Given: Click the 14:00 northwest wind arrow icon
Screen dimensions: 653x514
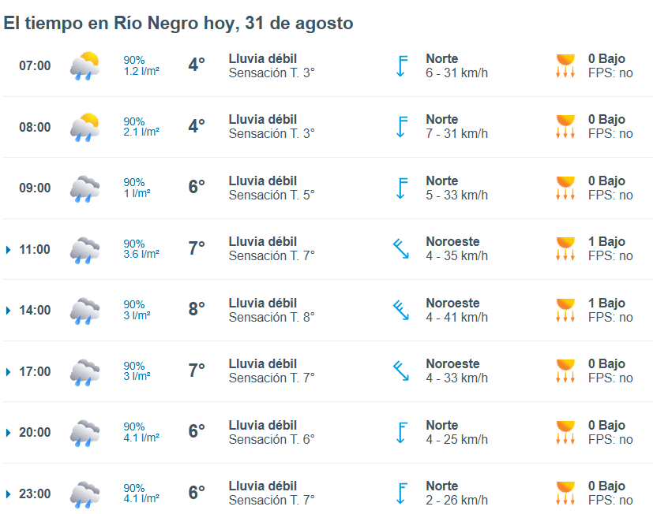Looking at the screenshot, I should point(401,310).
